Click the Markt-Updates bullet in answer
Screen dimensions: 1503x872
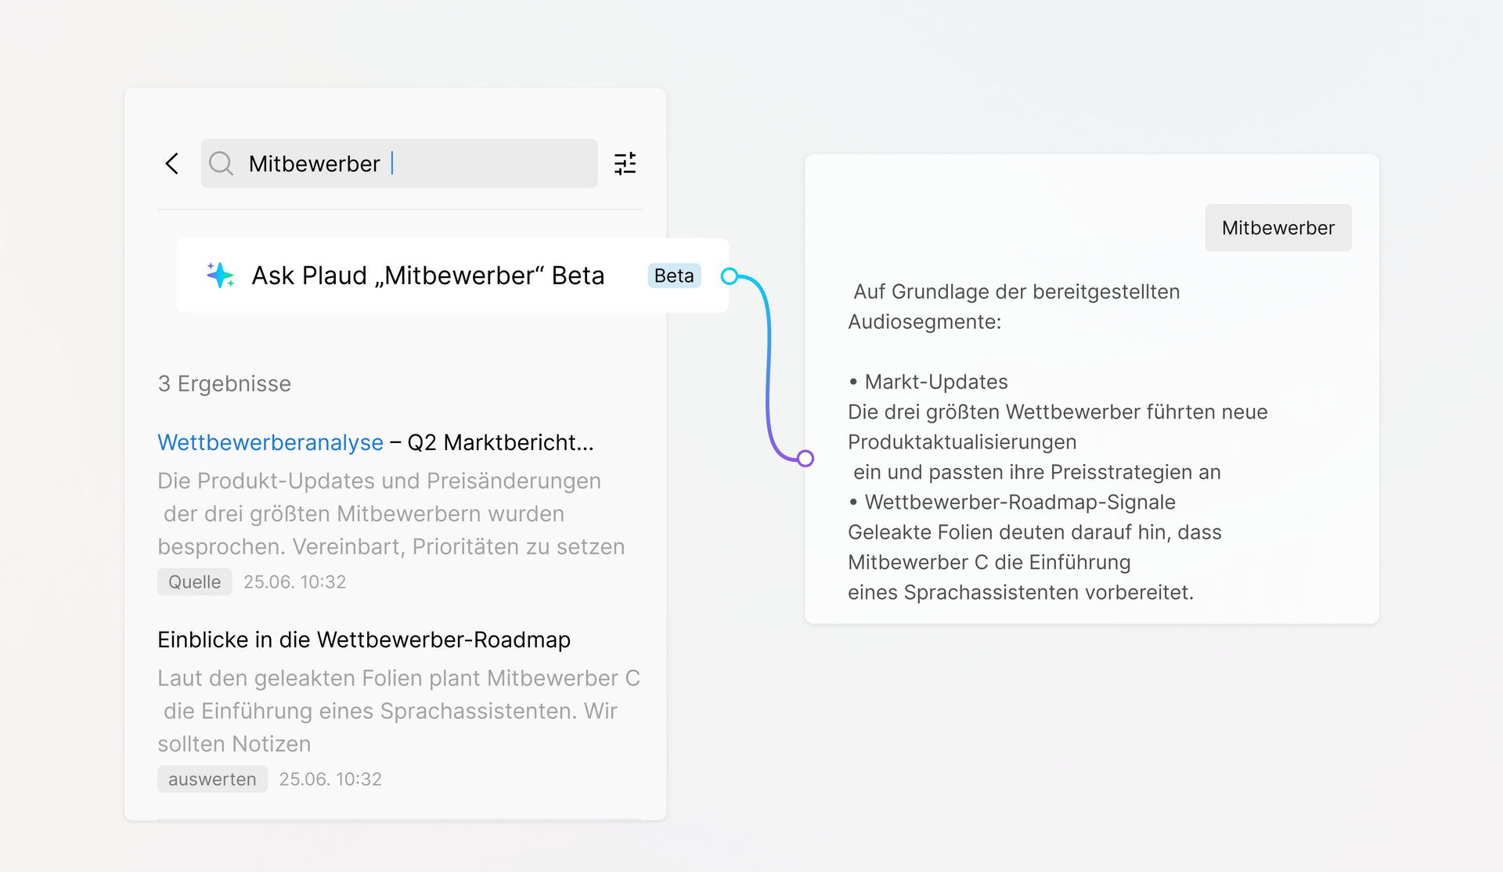point(935,382)
